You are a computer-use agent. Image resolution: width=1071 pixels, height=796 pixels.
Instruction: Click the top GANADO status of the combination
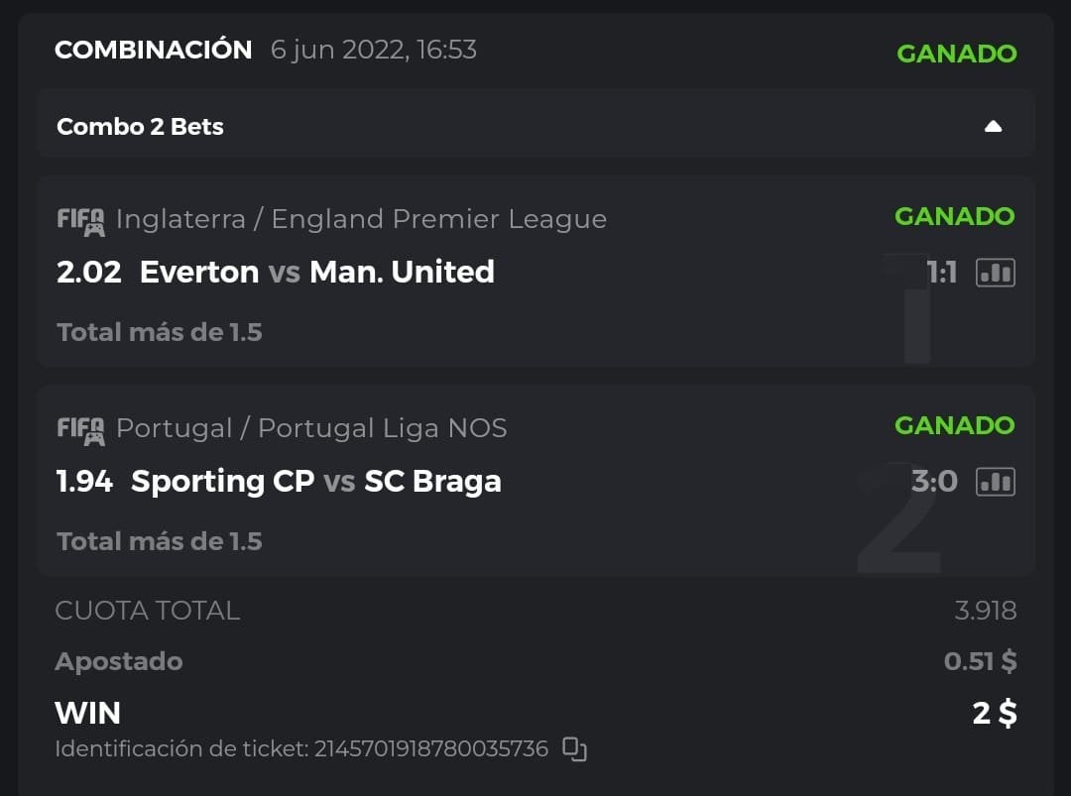[x=956, y=54]
